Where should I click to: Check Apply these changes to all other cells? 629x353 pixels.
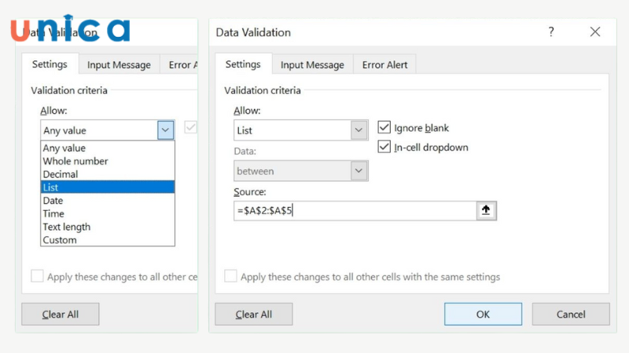point(230,277)
